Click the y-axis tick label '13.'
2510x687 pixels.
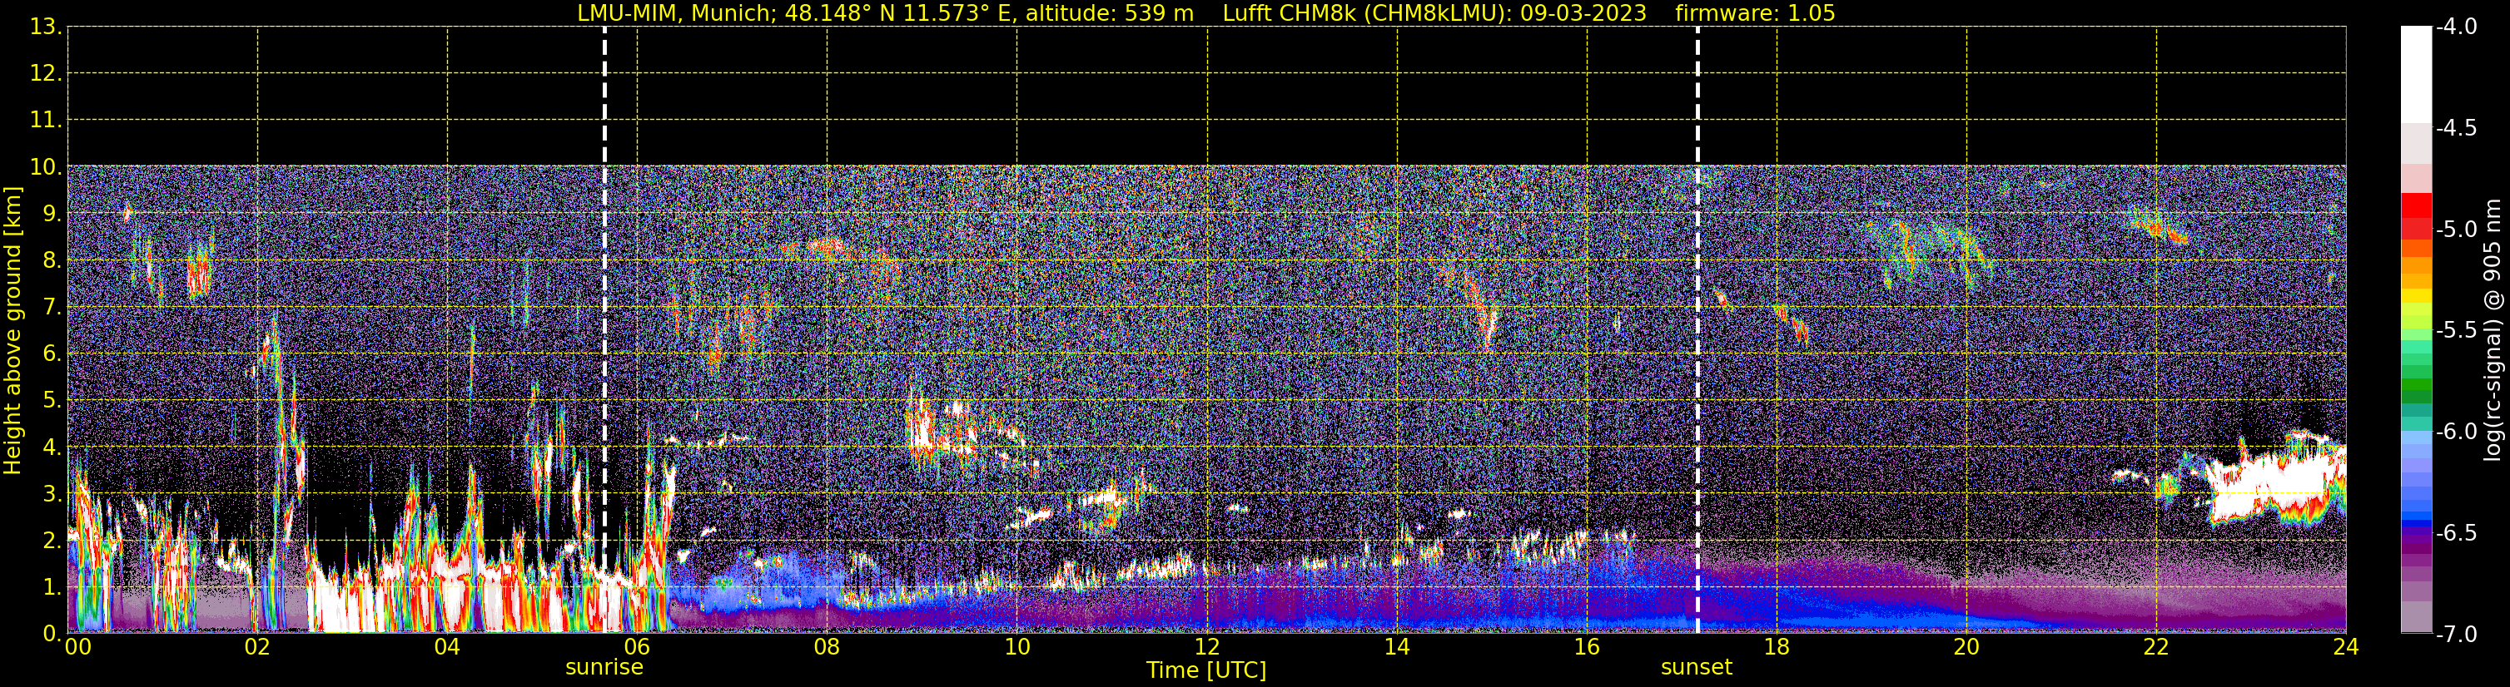tap(46, 27)
